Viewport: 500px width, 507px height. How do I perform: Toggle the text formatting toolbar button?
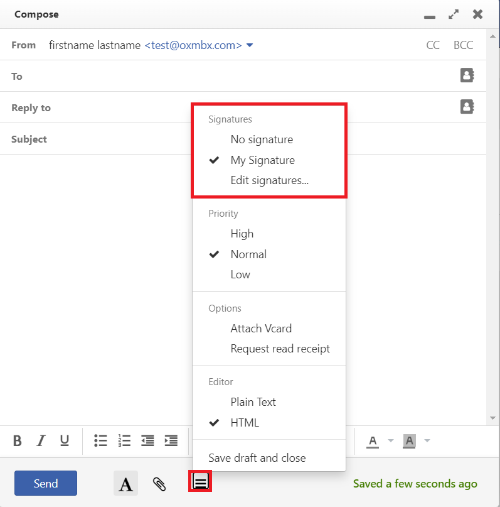pyautogui.click(x=126, y=484)
